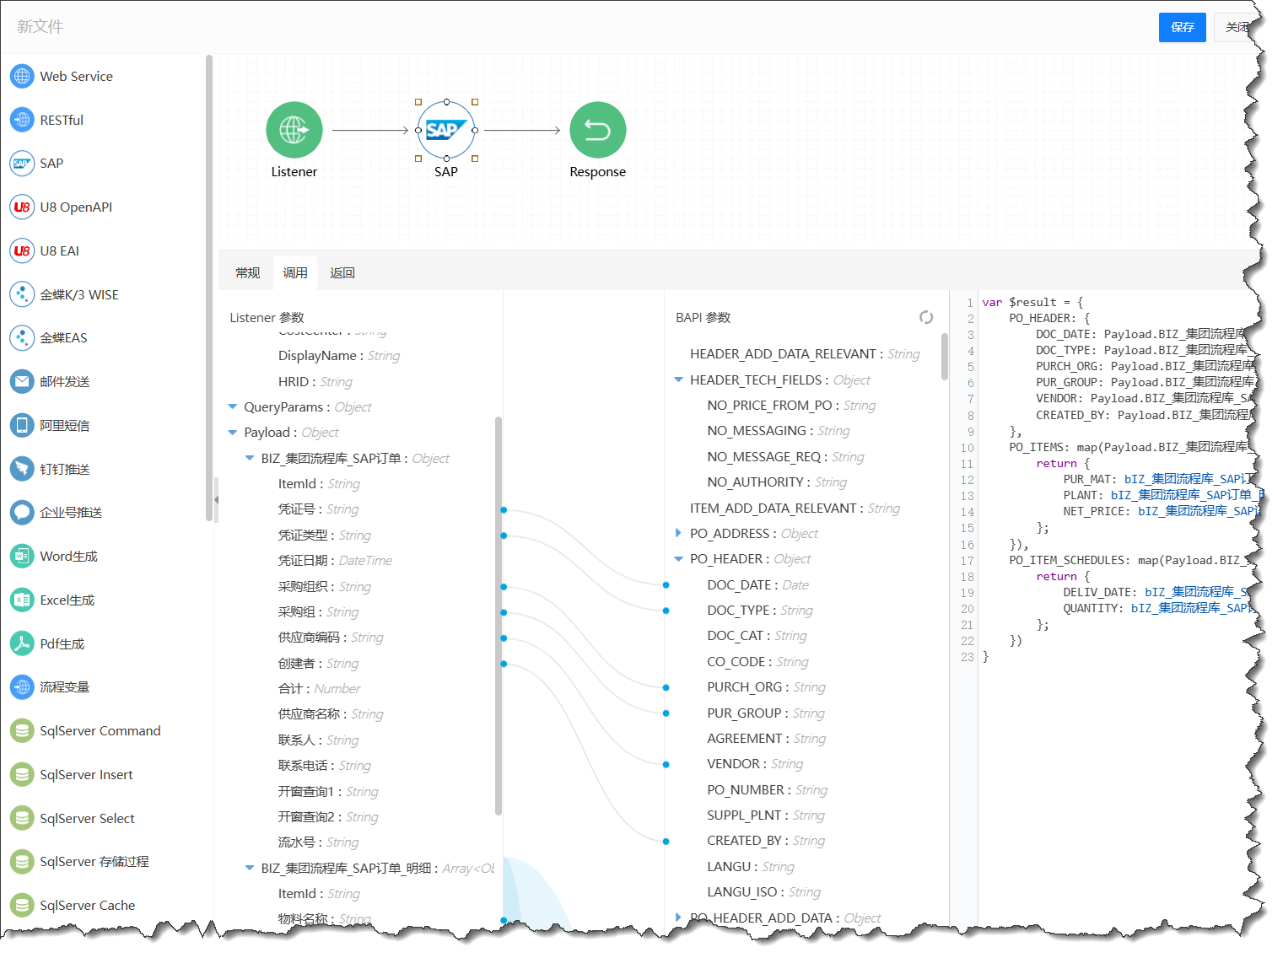Select the Pdf生成 component icon
The height and width of the screenshot is (958, 1283).
point(22,643)
